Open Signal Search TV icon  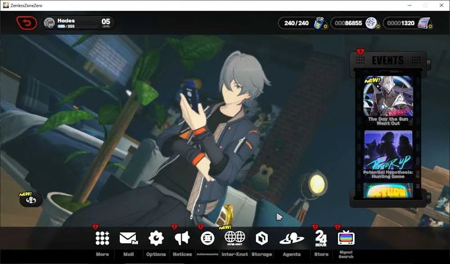[346, 237]
